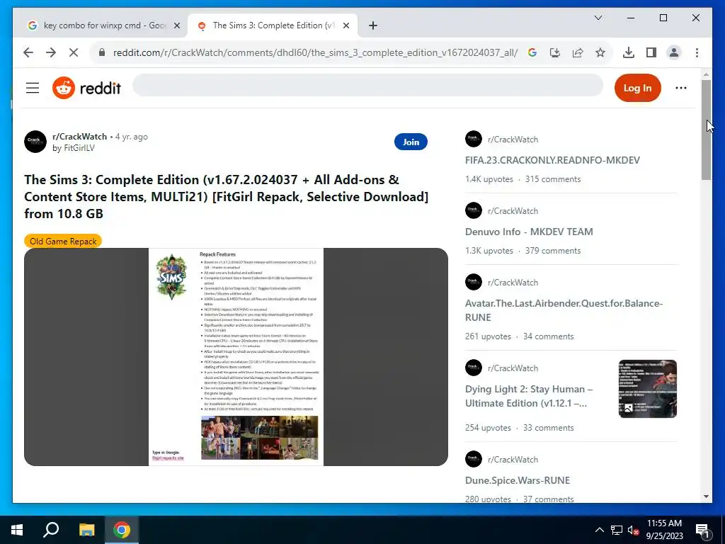Image resolution: width=725 pixels, height=544 pixels.
Task: Open Denuvo Info - MKDEV TEAM post
Action: (x=528, y=232)
